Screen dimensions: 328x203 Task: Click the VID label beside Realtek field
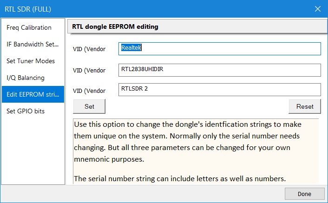pos(89,49)
